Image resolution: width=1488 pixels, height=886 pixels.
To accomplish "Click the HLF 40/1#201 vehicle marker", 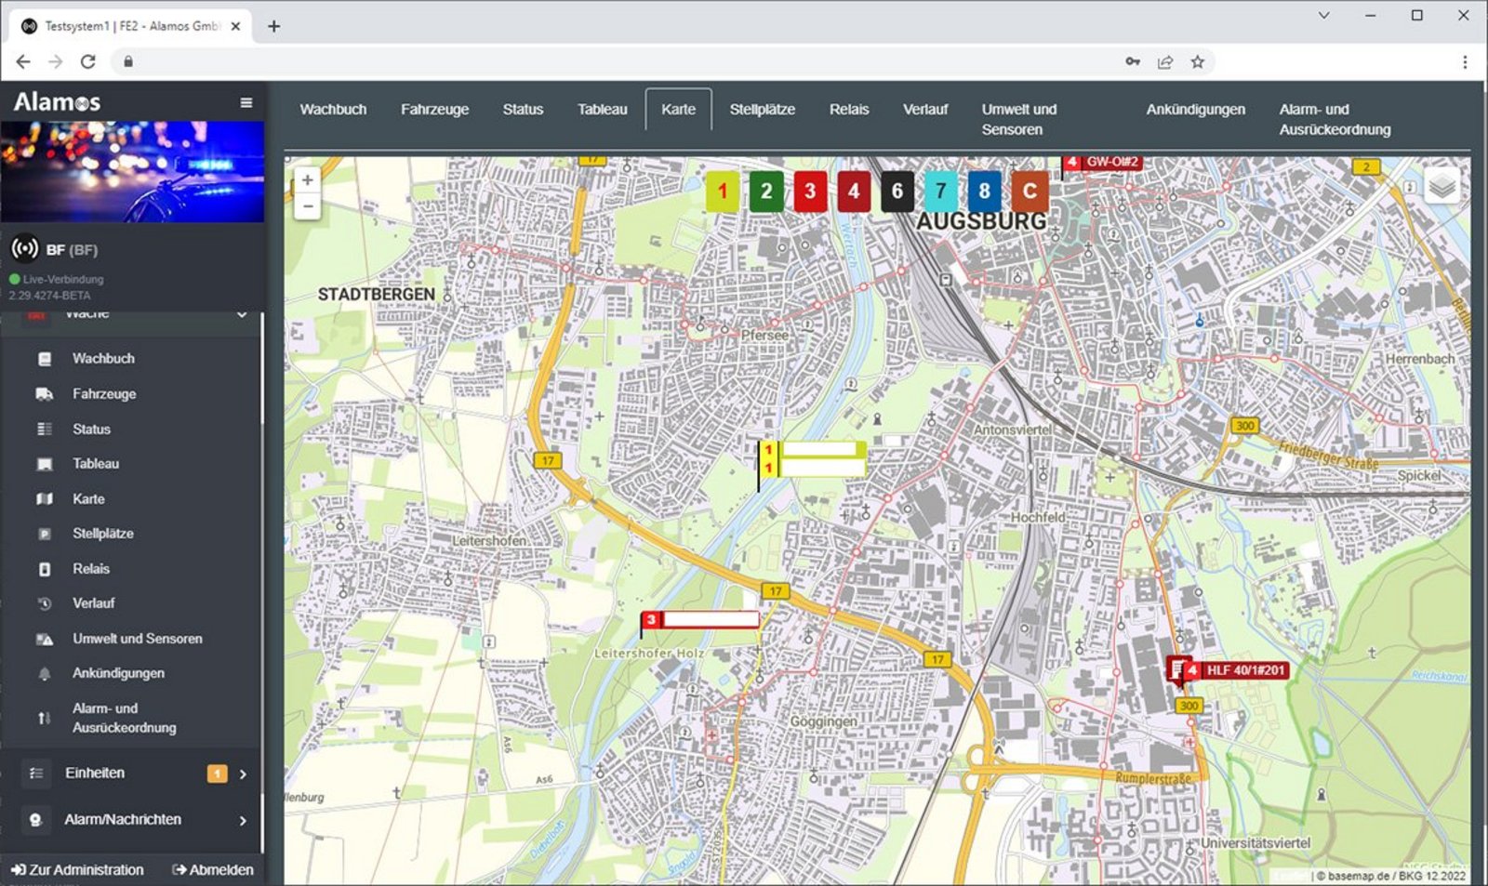I will pyautogui.click(x=1243, y=670).
